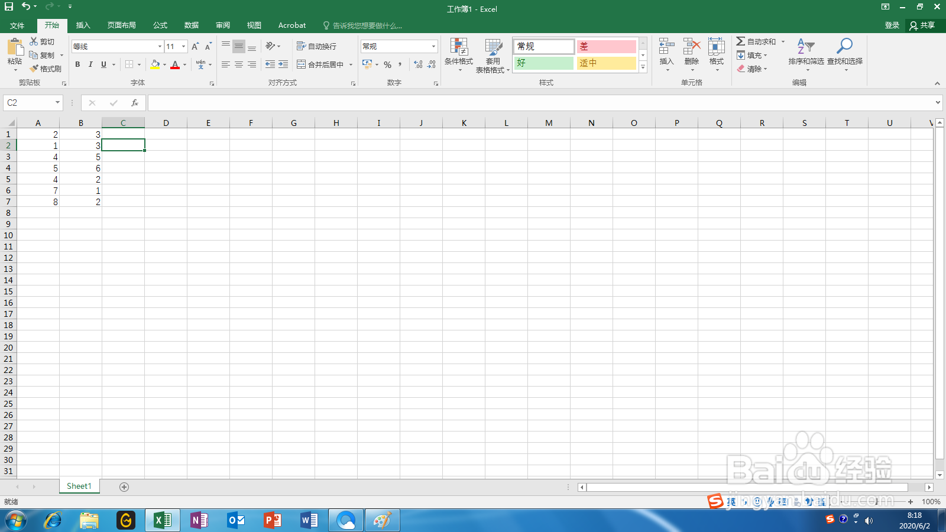Viewport: 946px width, 532px height.
Task: Switch to the Page Layout (页面布局) tab
Action: [x=122, y=25]
